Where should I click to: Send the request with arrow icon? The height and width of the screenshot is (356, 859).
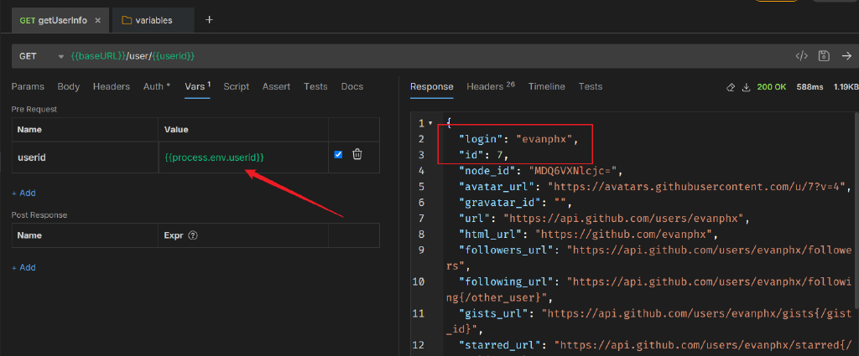point(846,56)
